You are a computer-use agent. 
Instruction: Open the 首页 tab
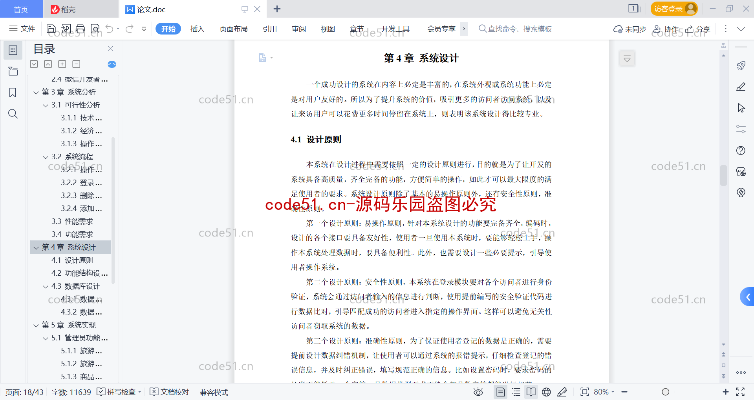pos(21,9)
